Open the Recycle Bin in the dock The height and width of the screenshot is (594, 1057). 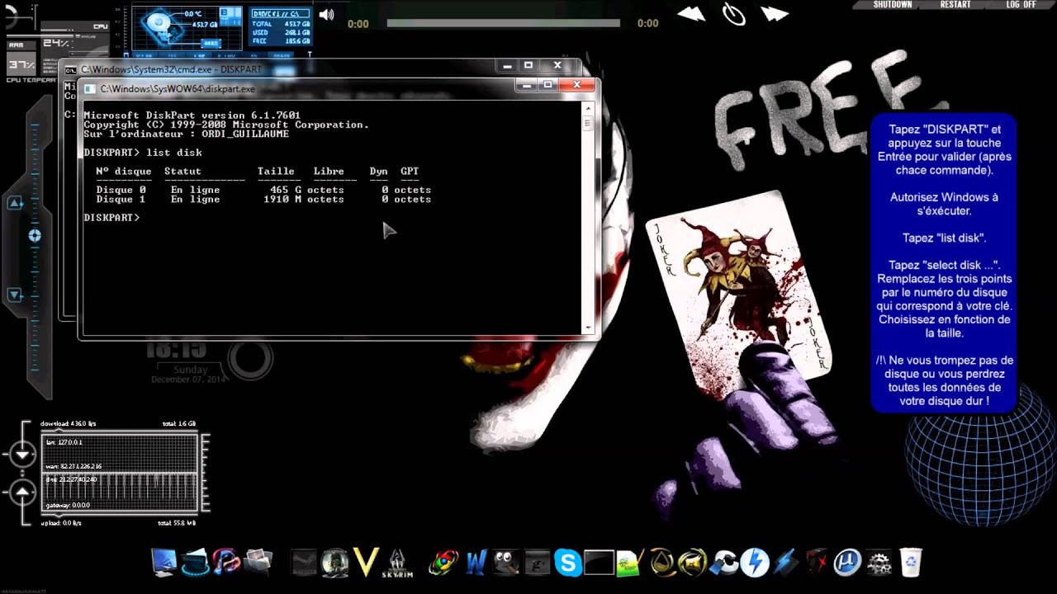pos(911,563)
